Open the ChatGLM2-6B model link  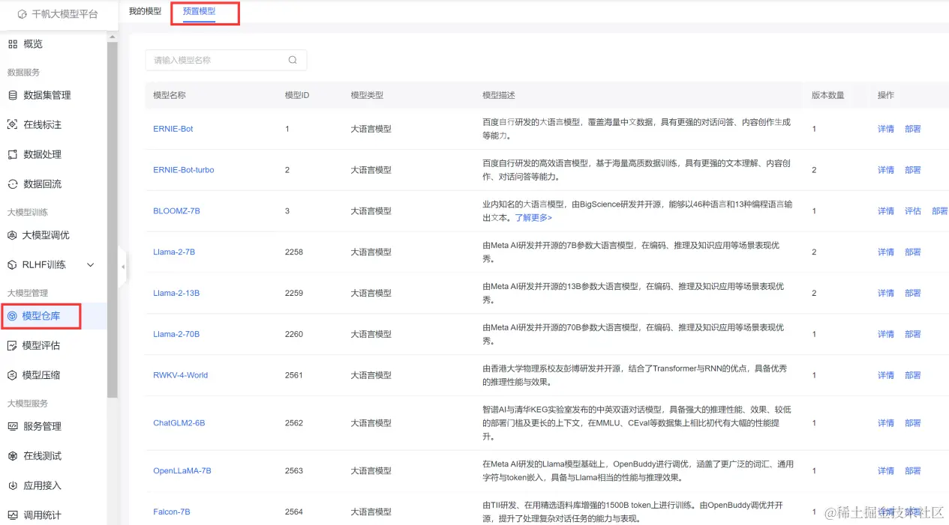click(x=179, y=423)
